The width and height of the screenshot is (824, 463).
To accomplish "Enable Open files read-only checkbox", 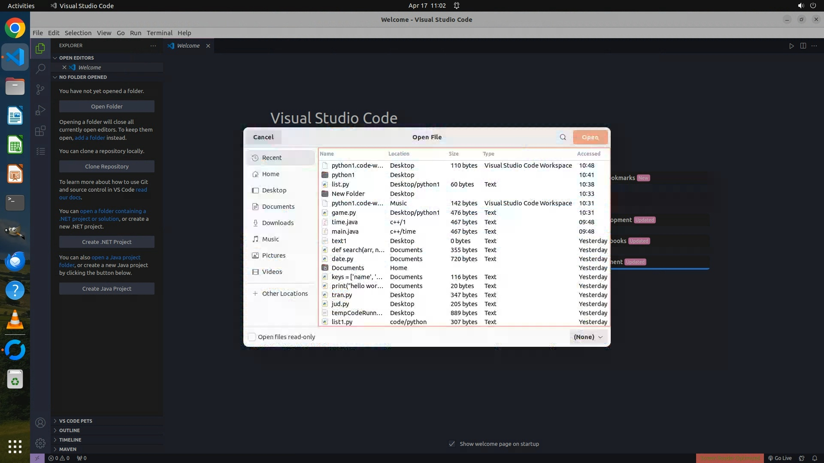I will tap(252, 337).
